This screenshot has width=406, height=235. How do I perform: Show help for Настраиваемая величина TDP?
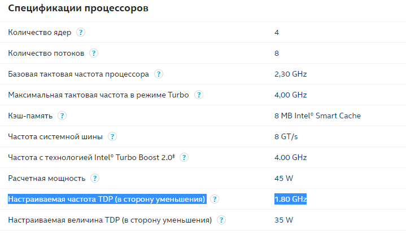(221, 220)
